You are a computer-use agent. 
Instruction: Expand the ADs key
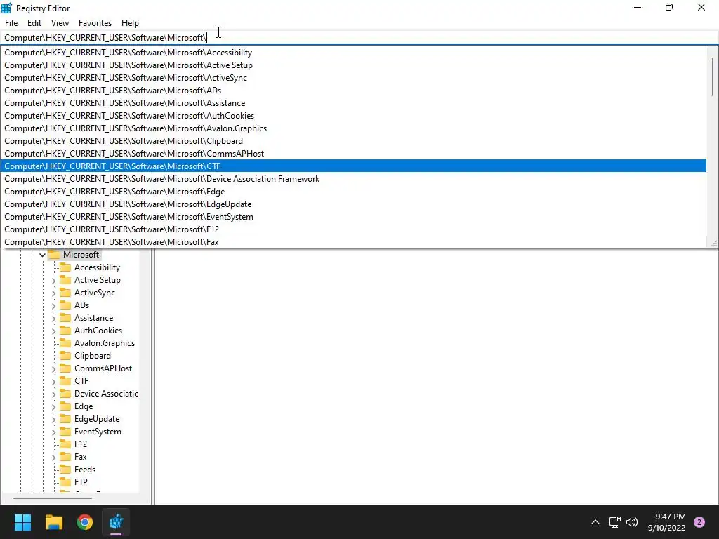tap(53, 305)
